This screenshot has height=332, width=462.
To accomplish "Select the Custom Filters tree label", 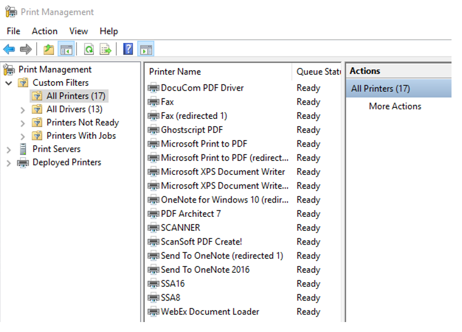I will tap(61, 83).
